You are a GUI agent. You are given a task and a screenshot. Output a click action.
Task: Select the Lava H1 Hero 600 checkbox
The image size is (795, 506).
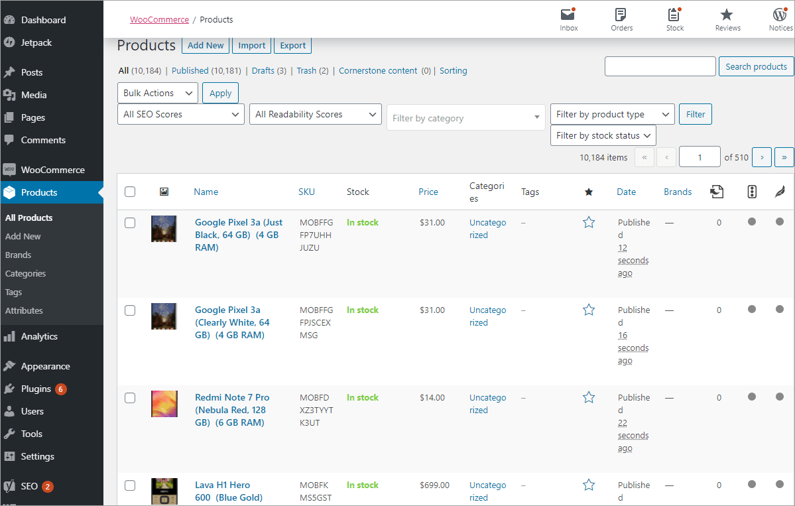pos(131,485)
